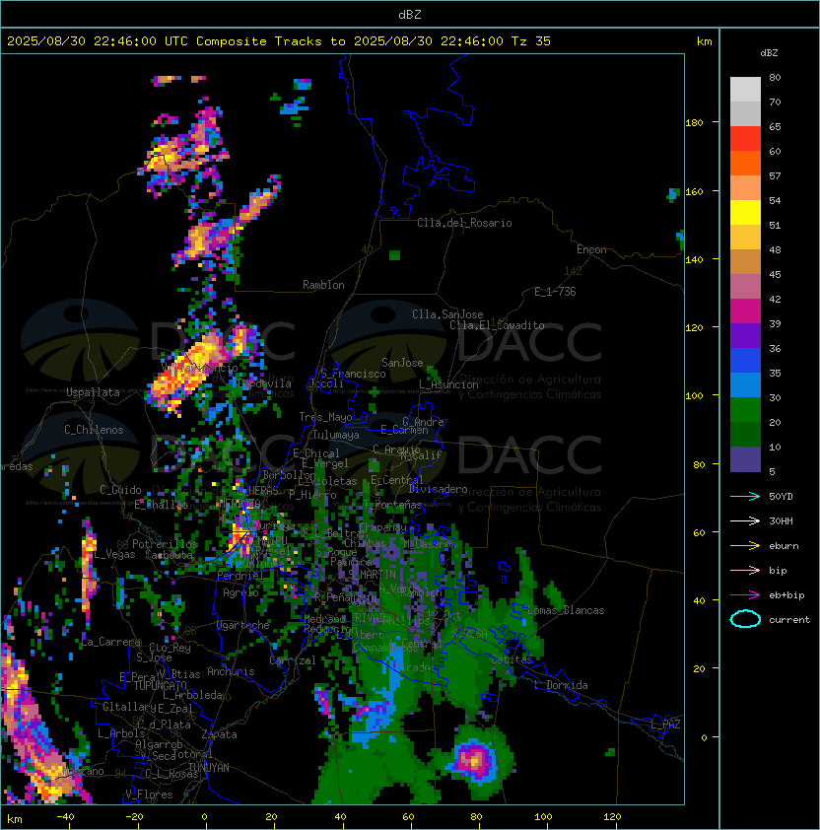The image size is (820, 830).
Task: Click the 'TUNUYAN' map label
Action: coord(209,768)
